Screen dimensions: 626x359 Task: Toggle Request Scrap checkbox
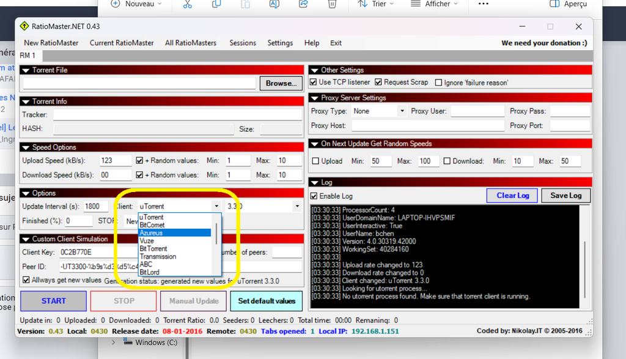click(378, 82)
